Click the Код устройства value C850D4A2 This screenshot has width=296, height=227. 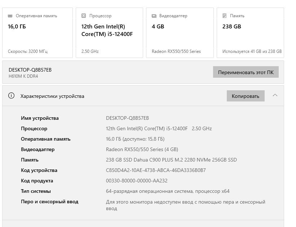(x=156, y=171)
